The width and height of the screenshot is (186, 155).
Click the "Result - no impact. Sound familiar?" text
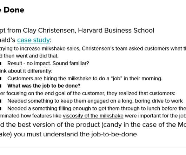[48, 63]
